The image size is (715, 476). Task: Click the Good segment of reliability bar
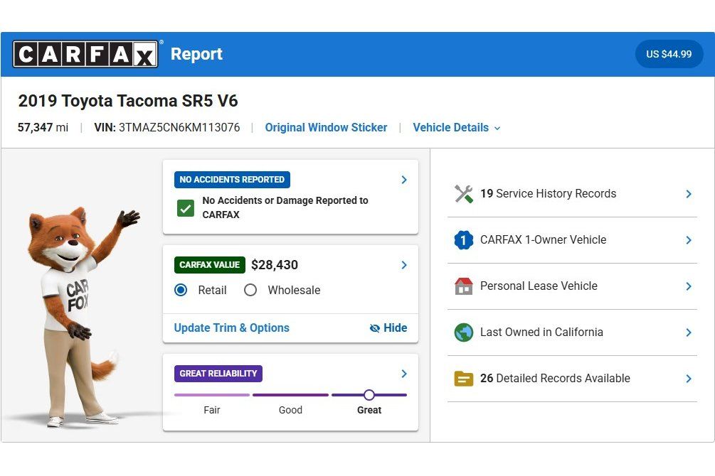point(290,395)
